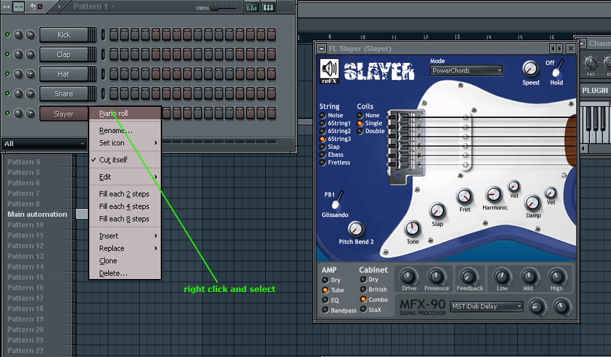This screenshot has width=611, height=357.
Task: Select Piano roll from context menu
Action: point(125,113)
